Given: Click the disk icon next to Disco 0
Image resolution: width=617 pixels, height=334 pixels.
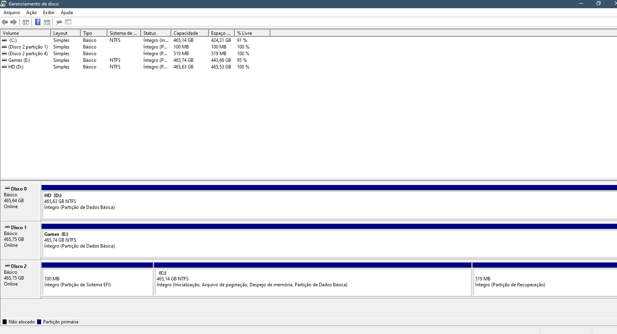Looking at the screenshot, I should pyautogui.click(x=7, y=189).
